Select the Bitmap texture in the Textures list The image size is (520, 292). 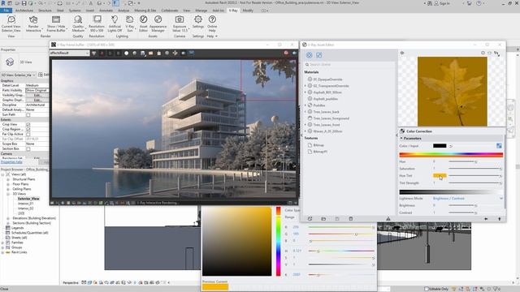click(x=318, y=145)
